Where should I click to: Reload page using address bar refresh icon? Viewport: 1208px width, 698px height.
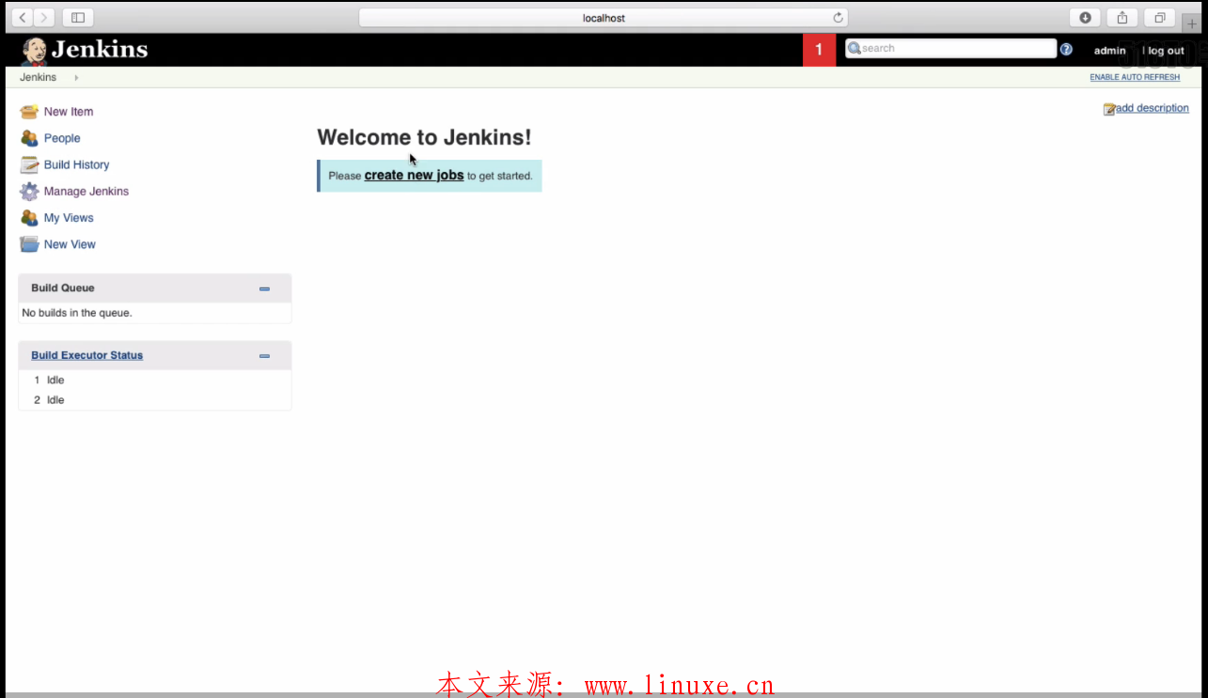(x=838, y=18)
